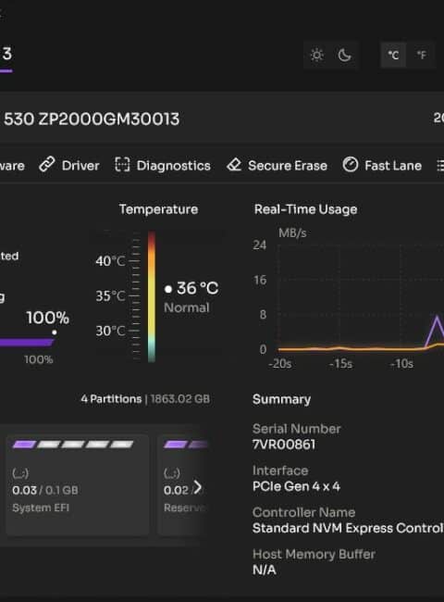444x602 pixels.
Task: Show next partitions with chevron arrow
Action: pos(197,487)
